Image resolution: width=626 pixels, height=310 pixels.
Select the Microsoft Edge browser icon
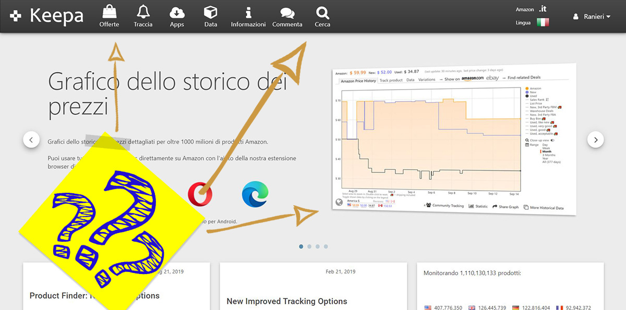click(255, 193)
